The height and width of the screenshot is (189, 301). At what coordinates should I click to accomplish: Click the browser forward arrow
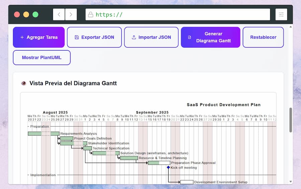point(71,14)
